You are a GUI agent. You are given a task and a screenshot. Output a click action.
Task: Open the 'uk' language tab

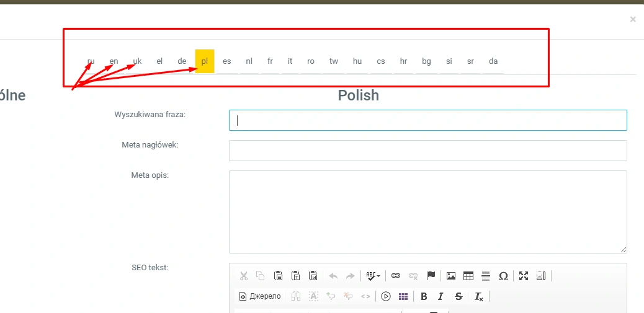coord(137,61)
